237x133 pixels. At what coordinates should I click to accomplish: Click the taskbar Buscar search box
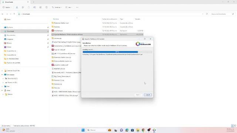[97, 130]
